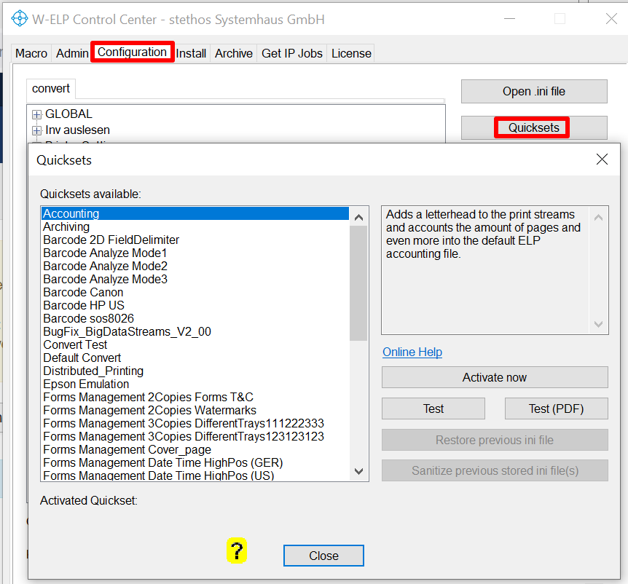Click the yellow question mark help icon
628x584 pixels.
point(238,551)
